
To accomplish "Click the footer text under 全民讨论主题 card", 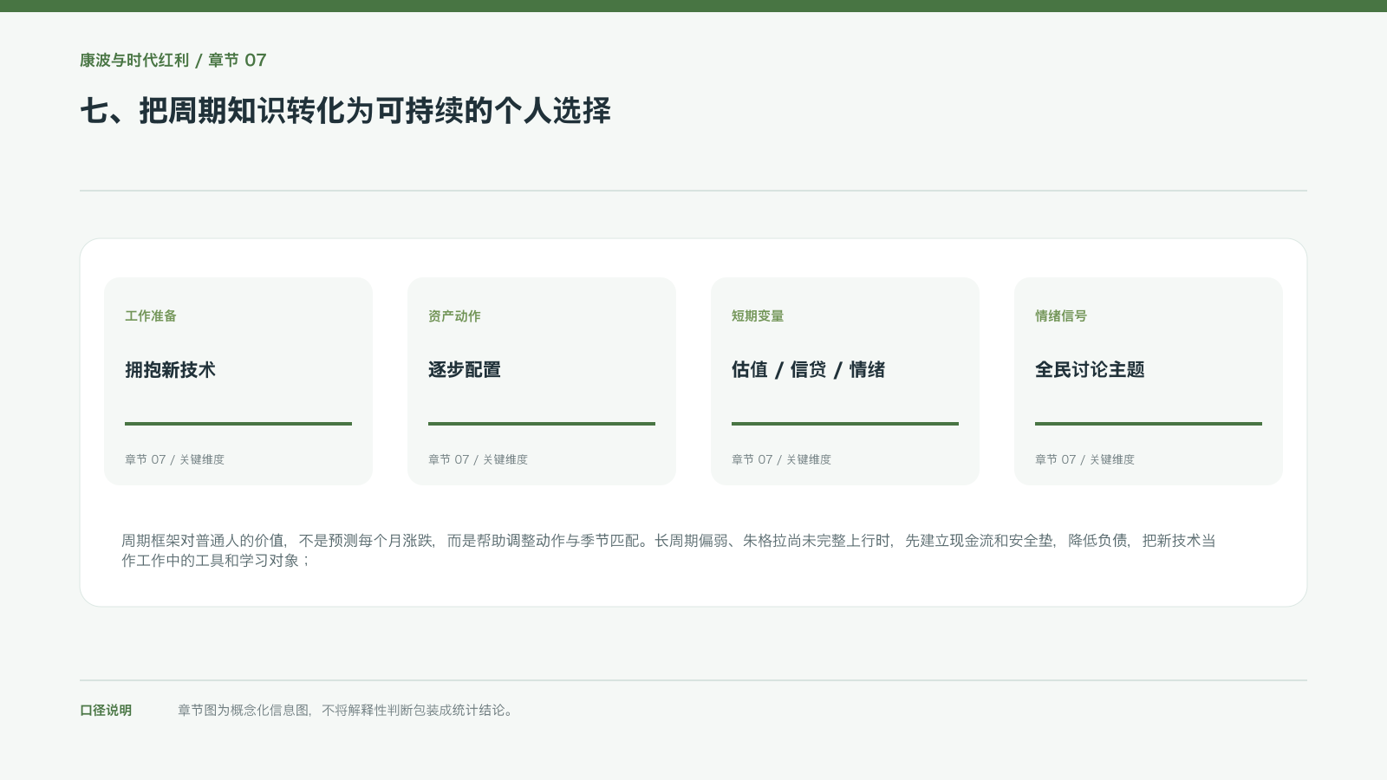I will (1084, 459).
